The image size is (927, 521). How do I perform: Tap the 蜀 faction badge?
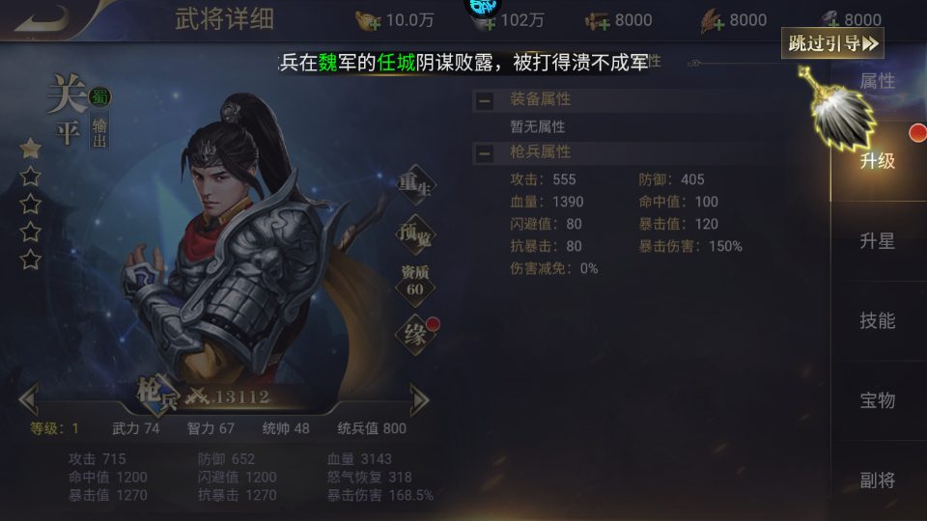tap(99, 96)
